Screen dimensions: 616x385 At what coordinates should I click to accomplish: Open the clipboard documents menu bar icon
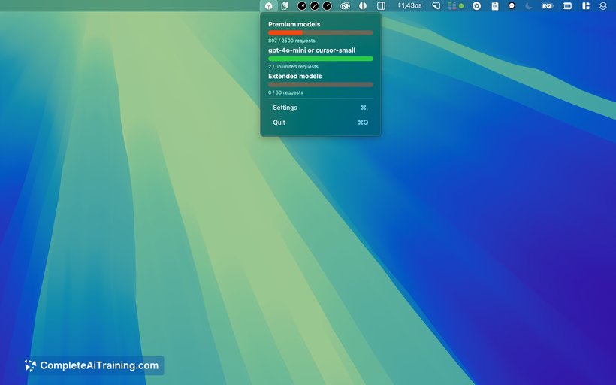pyautogui.click(x=285, y=6)
